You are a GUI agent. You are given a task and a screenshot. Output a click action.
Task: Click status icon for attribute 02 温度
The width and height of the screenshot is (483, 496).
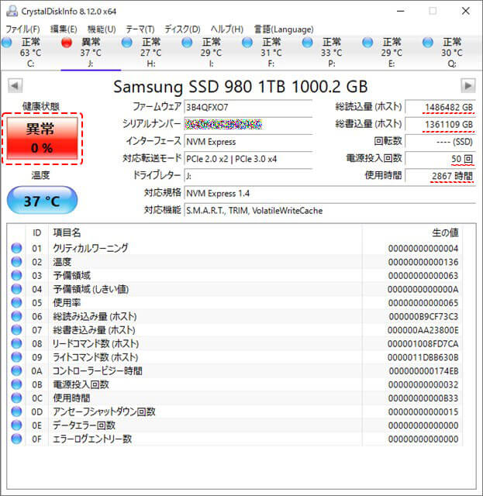(x=16, y=262)
